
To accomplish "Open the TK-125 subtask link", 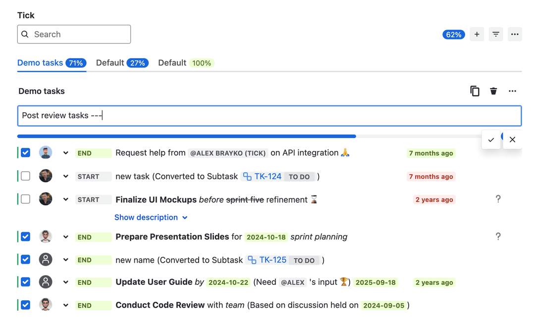I will (272, 260).
